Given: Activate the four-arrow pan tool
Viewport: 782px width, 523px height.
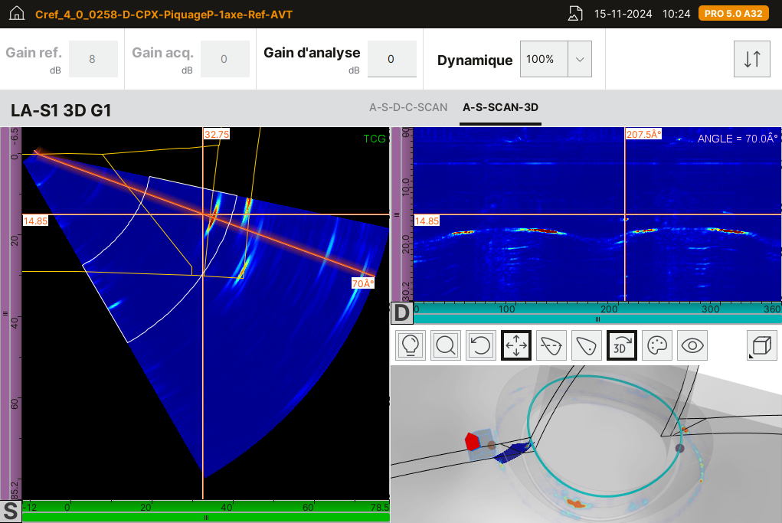Looking at the screenshot, I should pos(516,345).
